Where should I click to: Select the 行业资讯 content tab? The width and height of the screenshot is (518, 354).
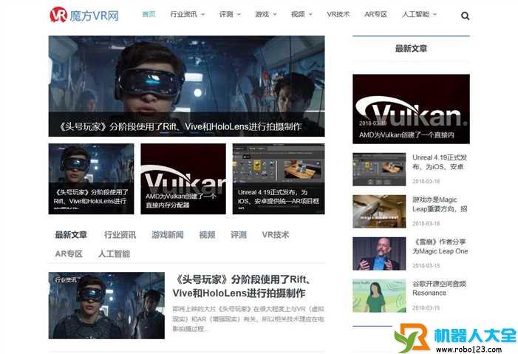[120, 235]
